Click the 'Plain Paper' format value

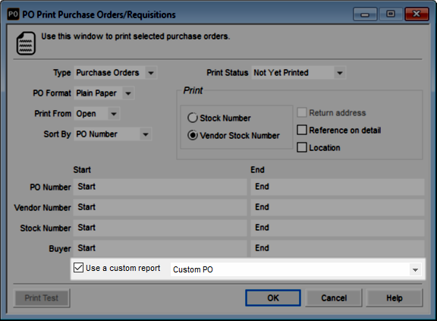96,93
